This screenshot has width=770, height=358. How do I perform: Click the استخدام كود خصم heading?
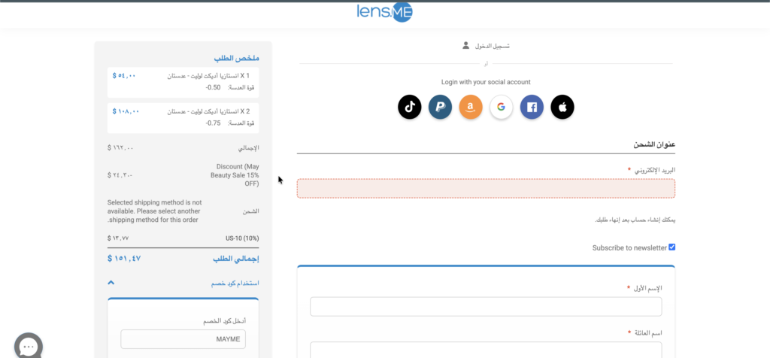[x=235, y=284]
